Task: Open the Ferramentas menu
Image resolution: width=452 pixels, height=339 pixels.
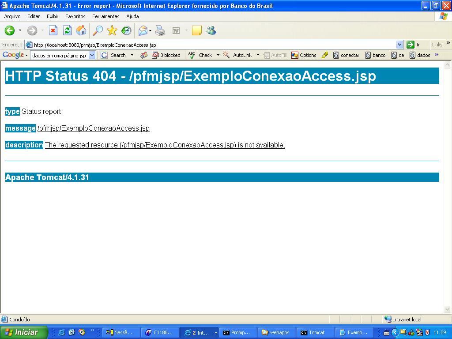Action: (106, 16)
